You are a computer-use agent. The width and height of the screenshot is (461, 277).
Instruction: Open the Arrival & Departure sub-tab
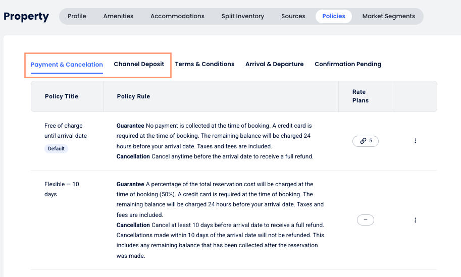coord(274,64)
